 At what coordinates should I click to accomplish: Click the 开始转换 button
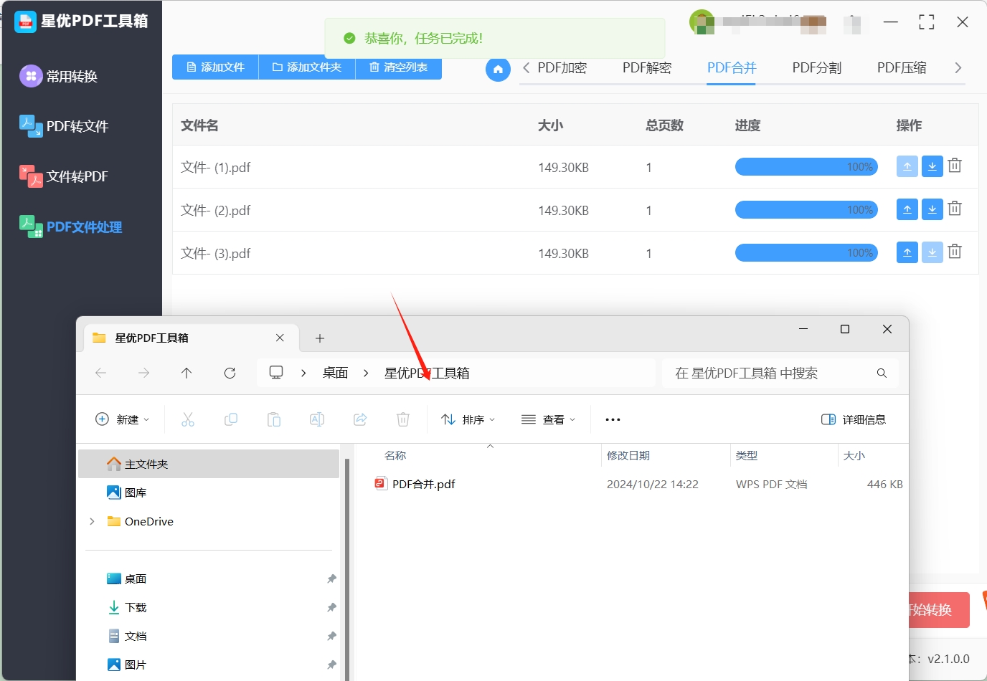[x=940, y=610]
